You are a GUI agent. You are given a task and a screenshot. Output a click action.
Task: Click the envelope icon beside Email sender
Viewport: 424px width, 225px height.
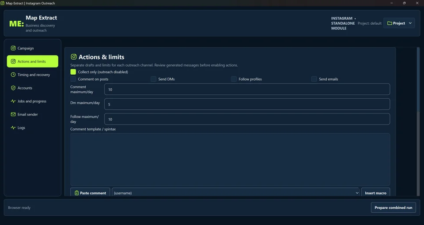click(x=13, y=114)
